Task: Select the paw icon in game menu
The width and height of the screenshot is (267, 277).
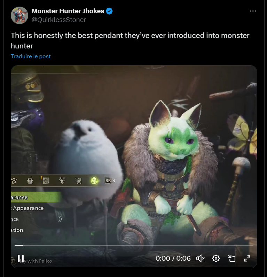Action: pos(14,181)
